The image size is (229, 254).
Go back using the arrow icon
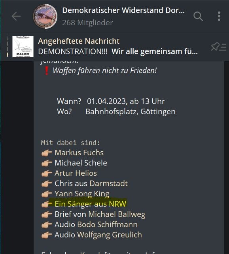click(16, 16)
